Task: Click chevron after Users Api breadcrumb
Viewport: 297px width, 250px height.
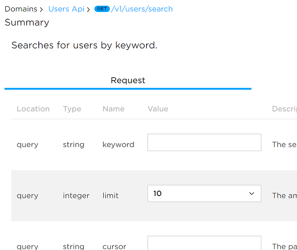Action: 88,9
